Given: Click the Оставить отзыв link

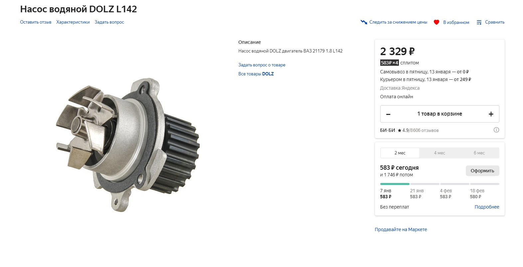Looking at the screenshot, I should coord(36,22).
